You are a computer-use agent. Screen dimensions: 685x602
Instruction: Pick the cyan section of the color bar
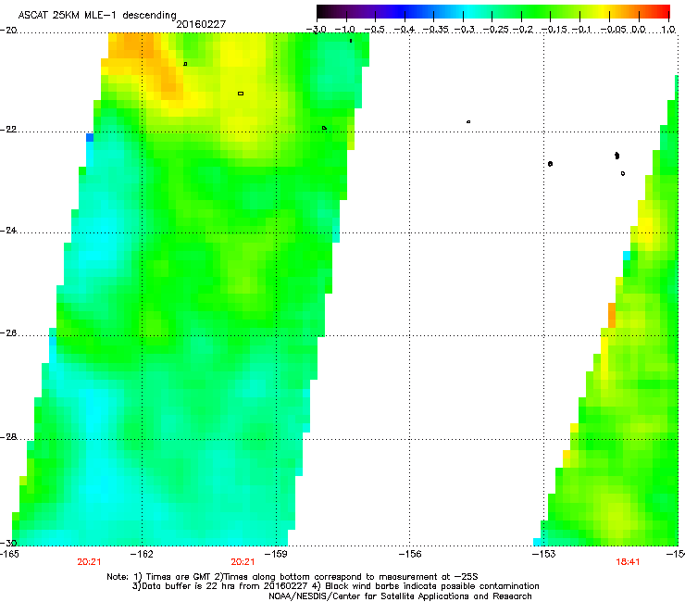(467, 11)
